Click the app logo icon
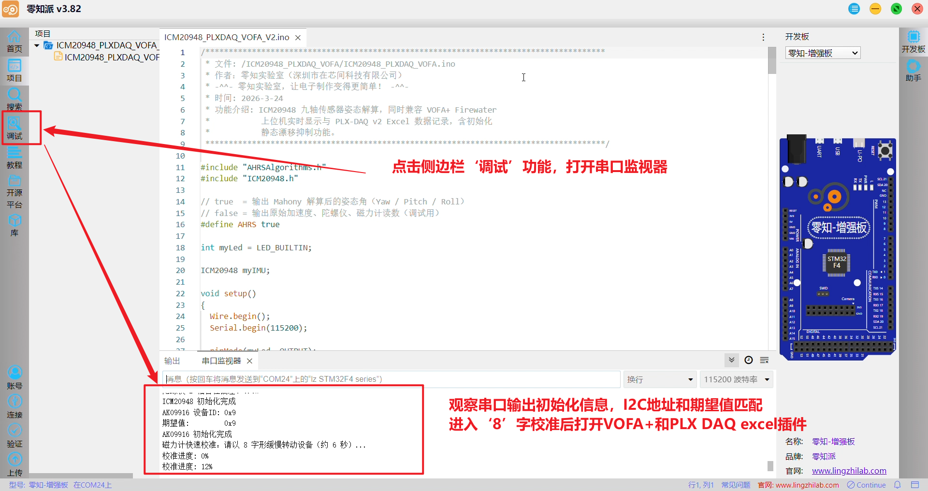The width and height of the screenshot is (928, 491). [10, 9]
